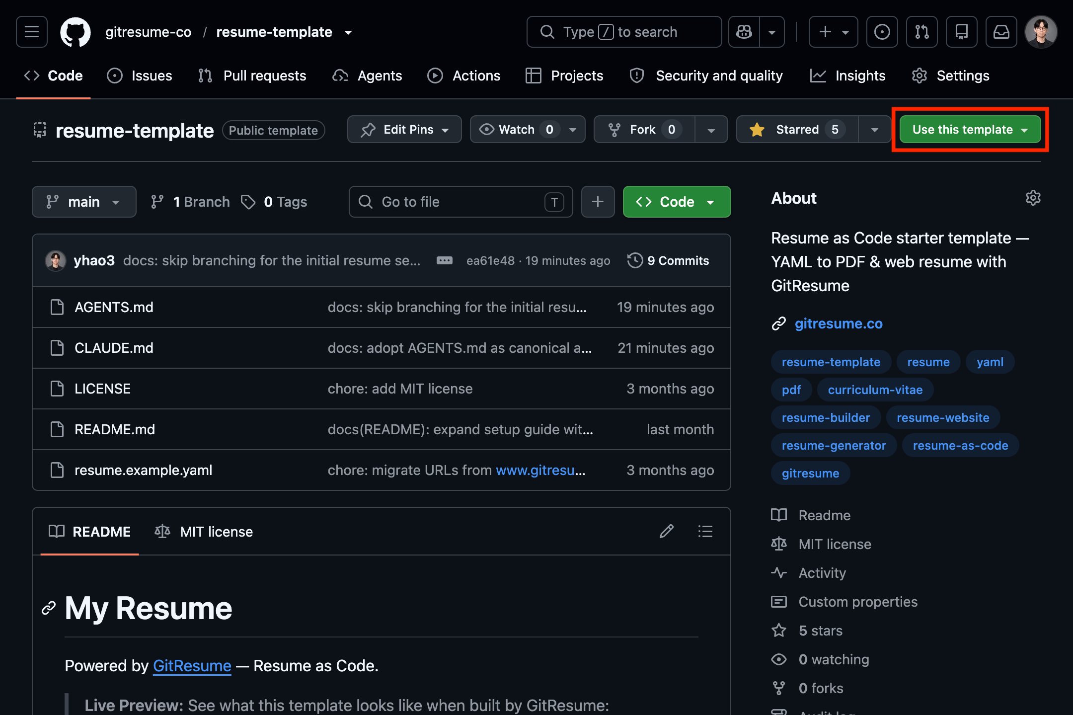Click the Go to file input
The image size is (1073, 715).
click(x=460, y=202)
